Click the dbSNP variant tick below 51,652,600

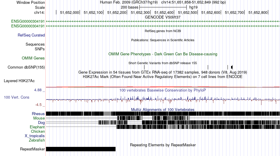coord(208,67)
